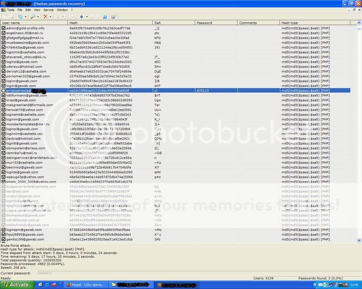Click the list scrollbar up arrow
Viewport: 362px width, 289px height.
(x=359, y=23)
